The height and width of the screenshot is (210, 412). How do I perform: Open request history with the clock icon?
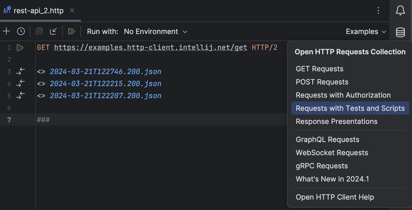point(21,31)
